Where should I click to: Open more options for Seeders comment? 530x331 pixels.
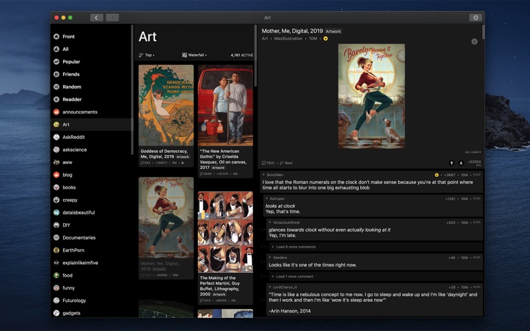476,258
